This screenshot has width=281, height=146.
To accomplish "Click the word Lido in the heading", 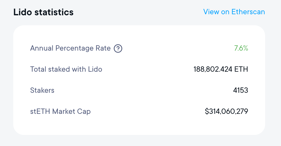I will point(22,12).
